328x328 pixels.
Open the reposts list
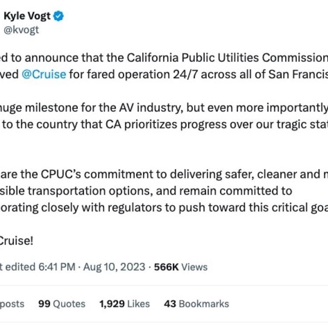point(12,304)
